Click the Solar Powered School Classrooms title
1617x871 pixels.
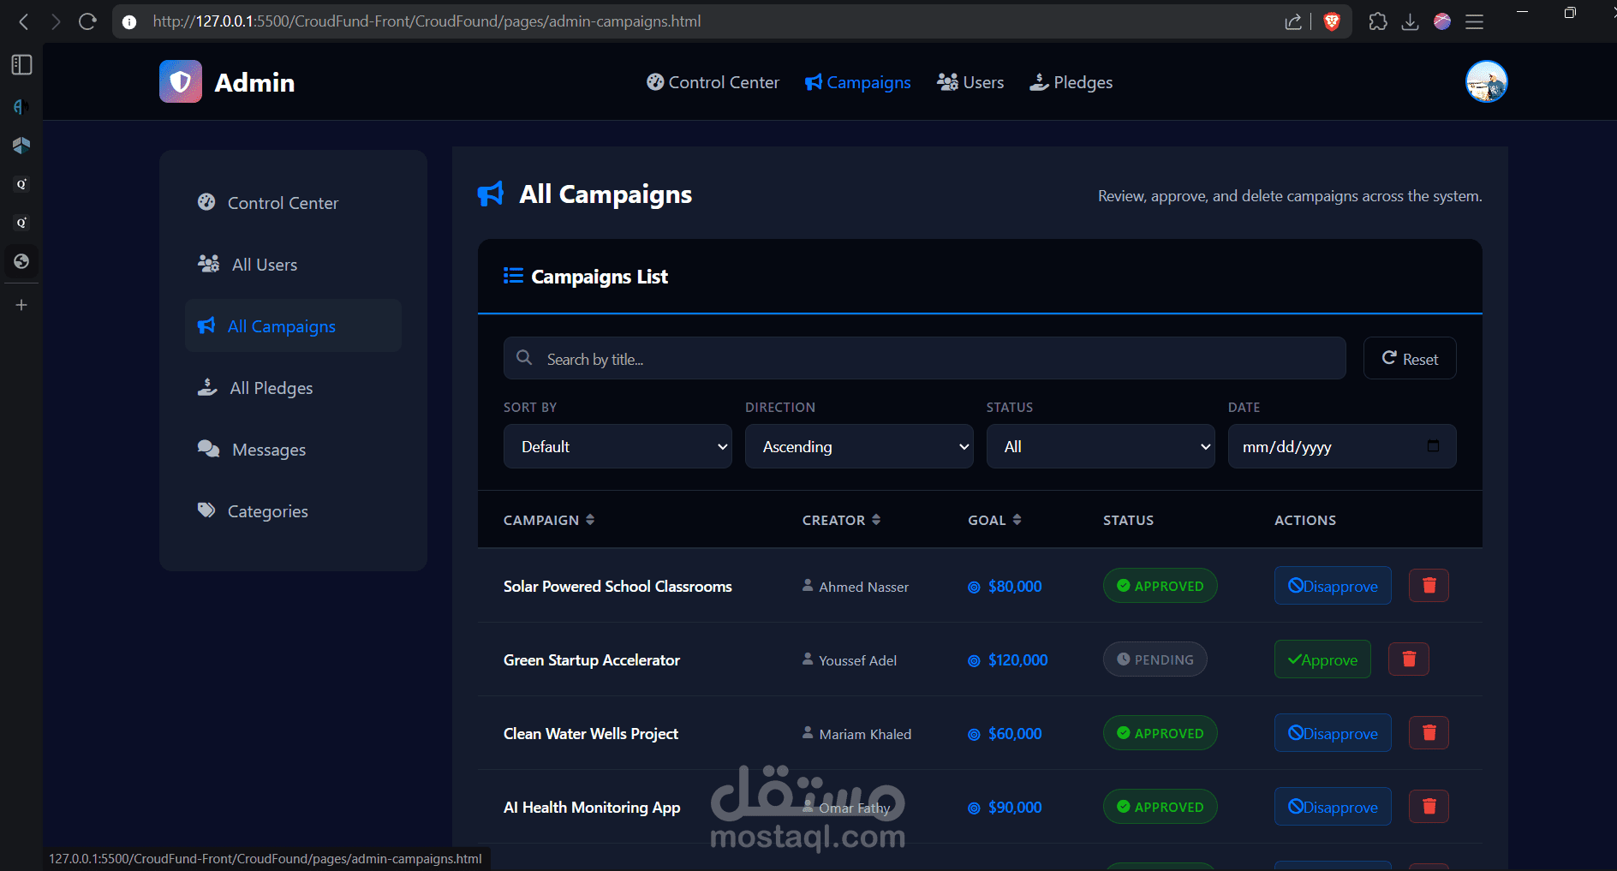coord(618,587)
